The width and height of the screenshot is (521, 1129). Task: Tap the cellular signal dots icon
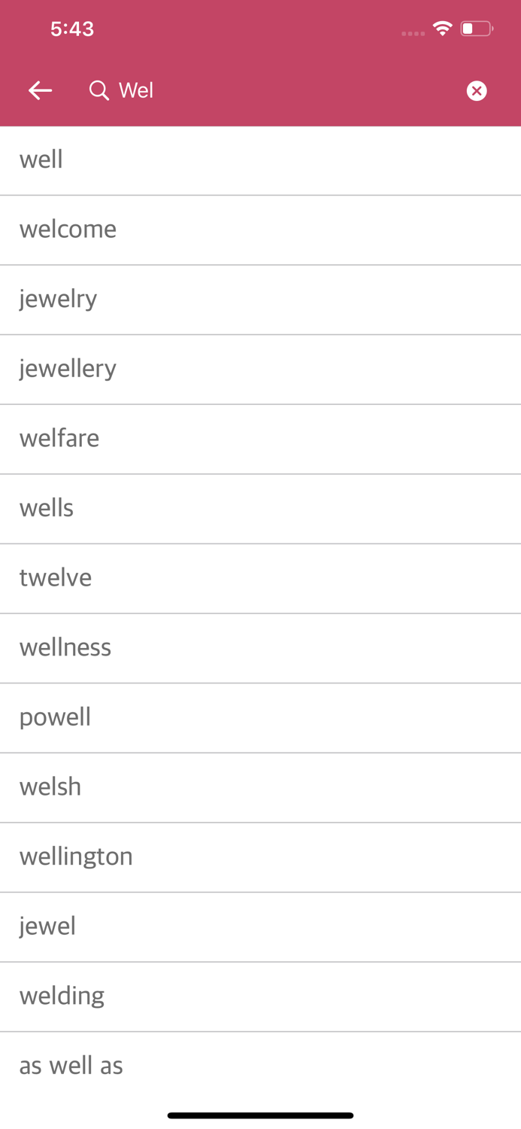click(x=413, y=33)
